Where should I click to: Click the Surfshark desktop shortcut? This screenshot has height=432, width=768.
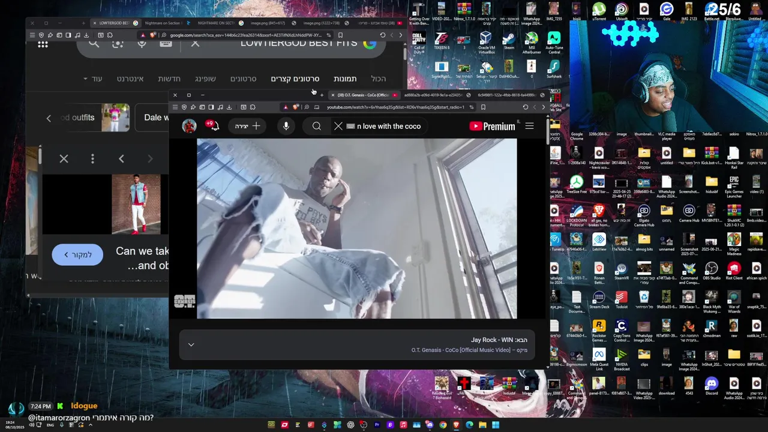click(554, 69)
